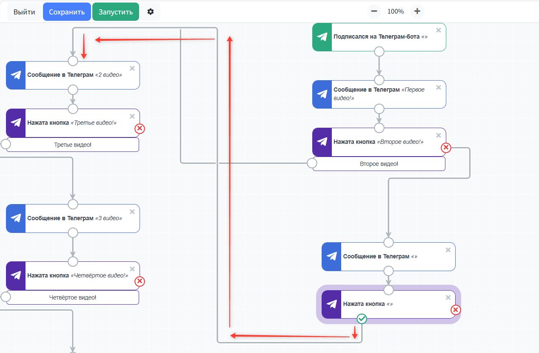Zoom out with the minus button

(x=374, y=11)
